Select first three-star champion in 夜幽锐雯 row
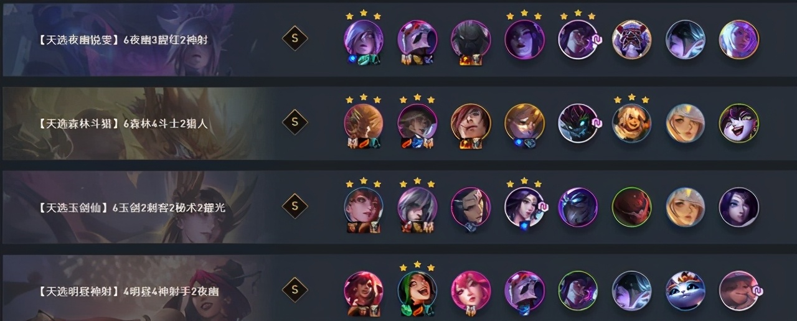Screen dimensions: 797x321 click(x=364, y=39)
